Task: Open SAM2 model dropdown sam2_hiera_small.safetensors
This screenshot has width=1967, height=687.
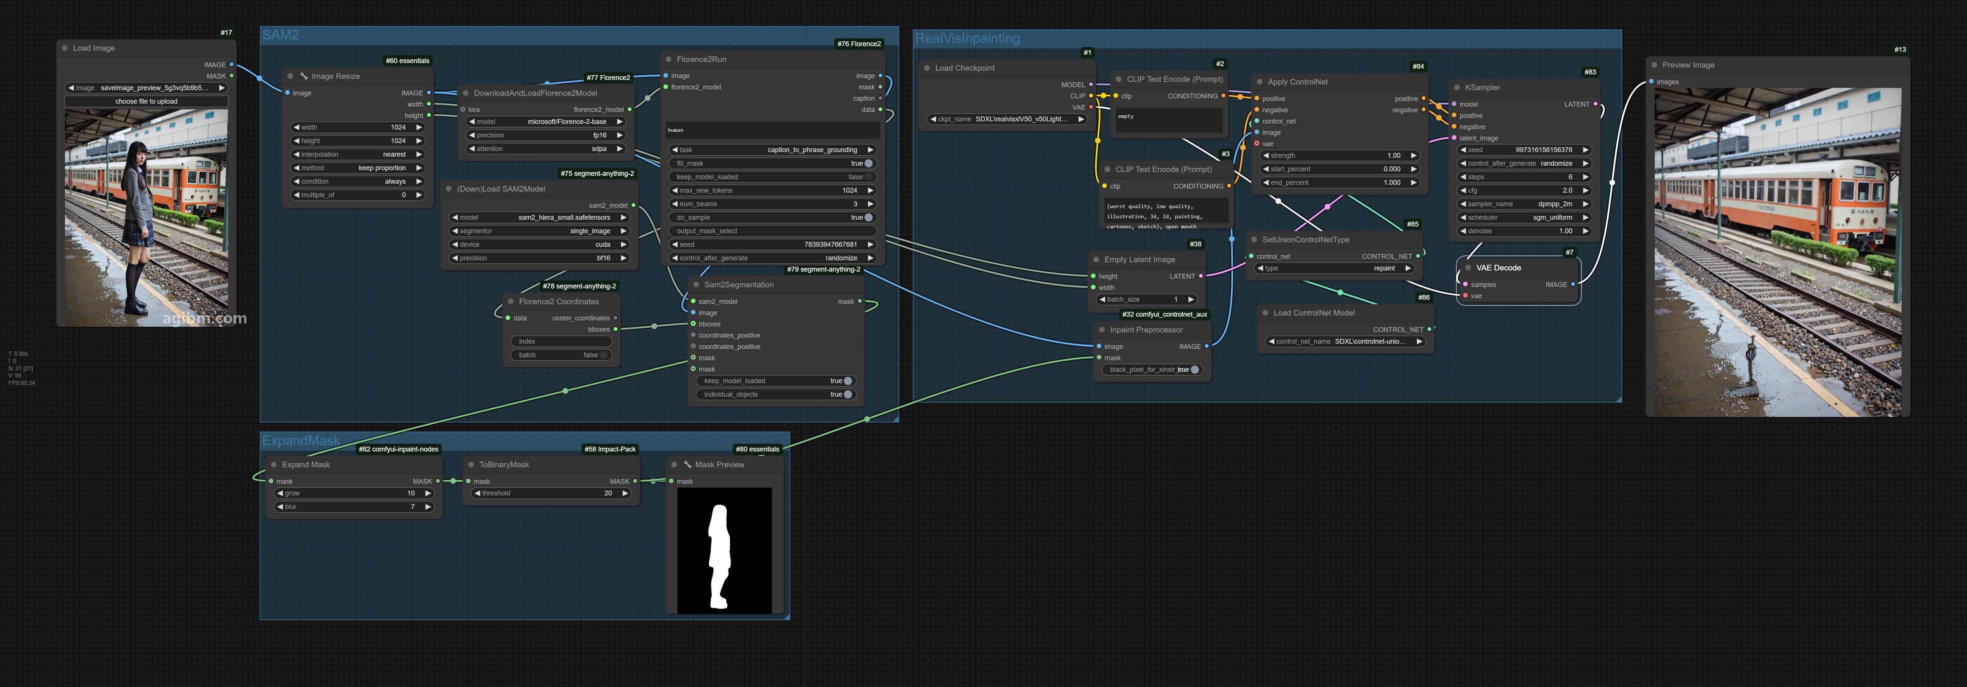Action: coord(539,217)
